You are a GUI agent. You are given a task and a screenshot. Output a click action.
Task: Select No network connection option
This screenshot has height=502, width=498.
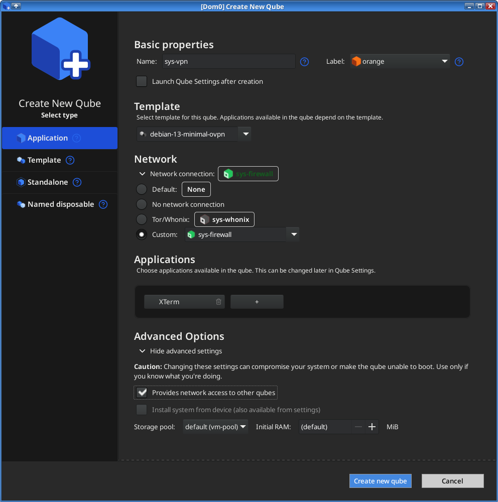click(x=142, y=204)
